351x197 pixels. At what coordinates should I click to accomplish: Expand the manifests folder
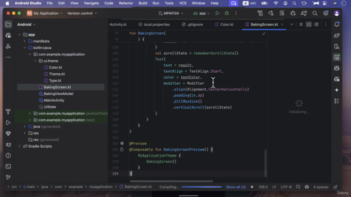[25, 41]
